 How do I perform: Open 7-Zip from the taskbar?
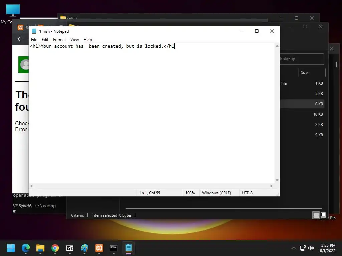point(69,248)
